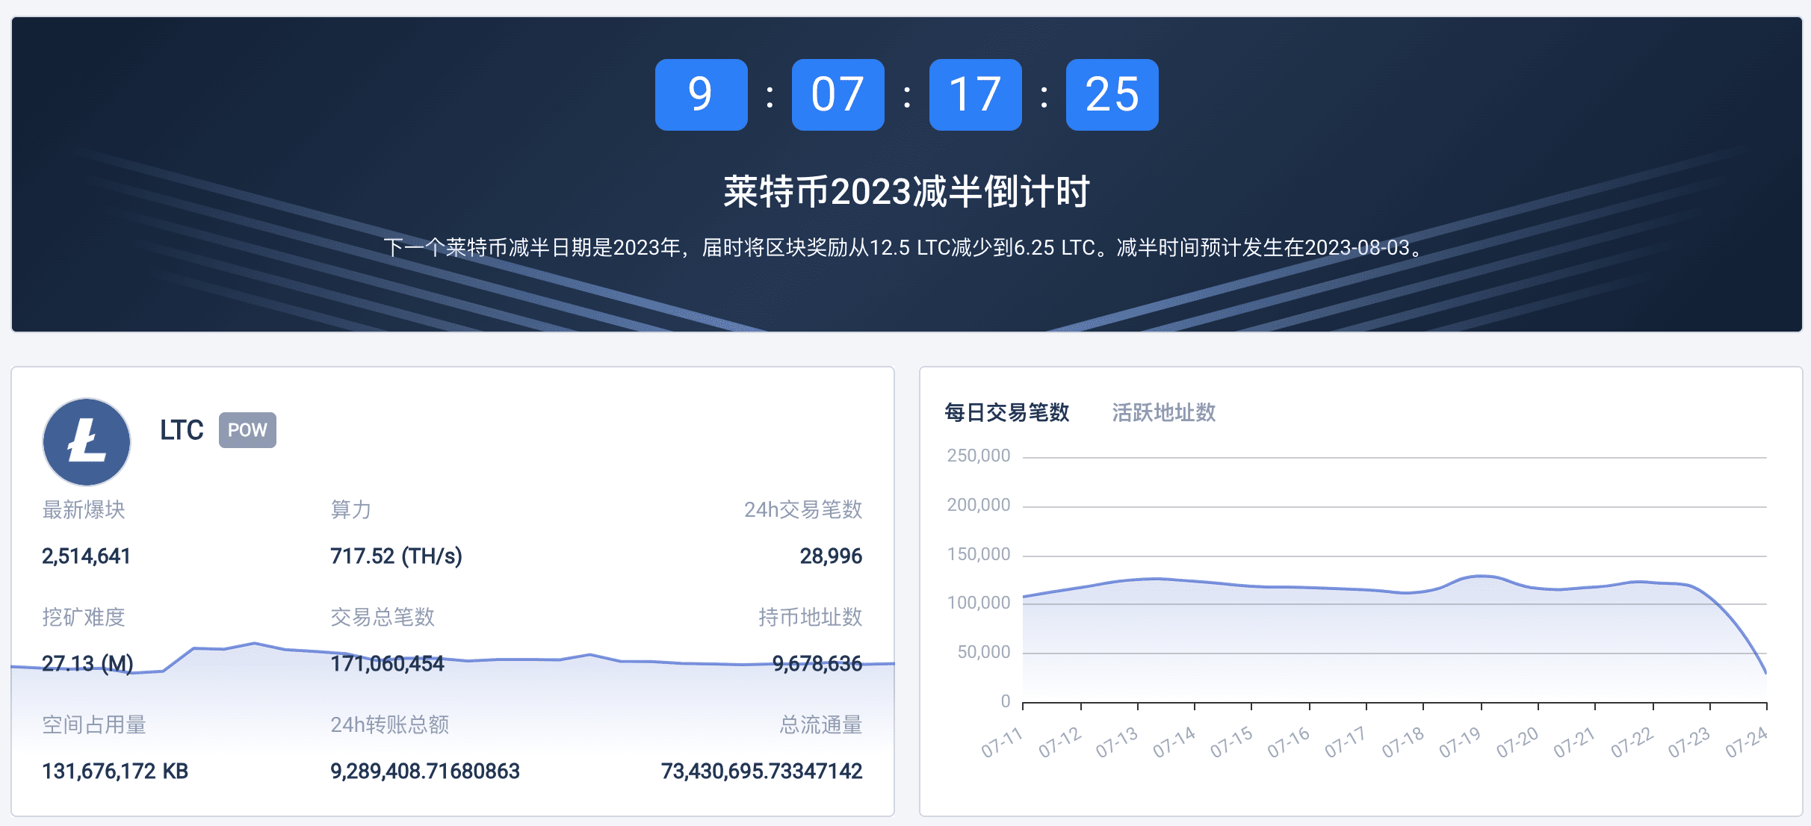Click the 07-11 date marker on chart axis

click(1001, 742)
